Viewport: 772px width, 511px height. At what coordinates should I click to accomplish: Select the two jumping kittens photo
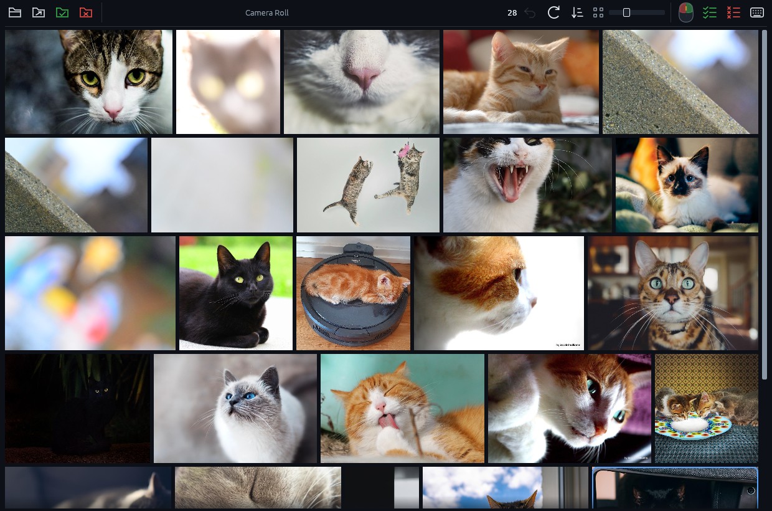pos(368,185)
